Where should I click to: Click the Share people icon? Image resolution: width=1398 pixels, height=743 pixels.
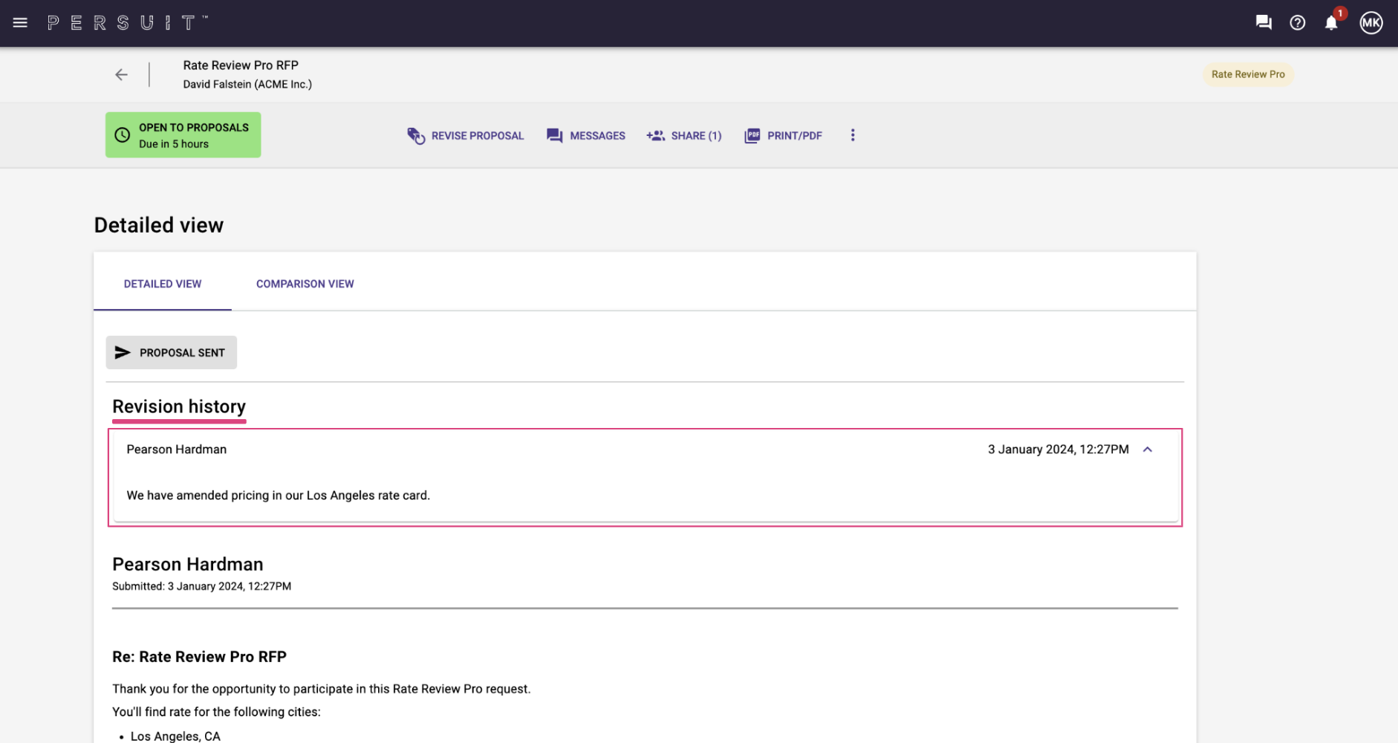(x=655, y=135)
